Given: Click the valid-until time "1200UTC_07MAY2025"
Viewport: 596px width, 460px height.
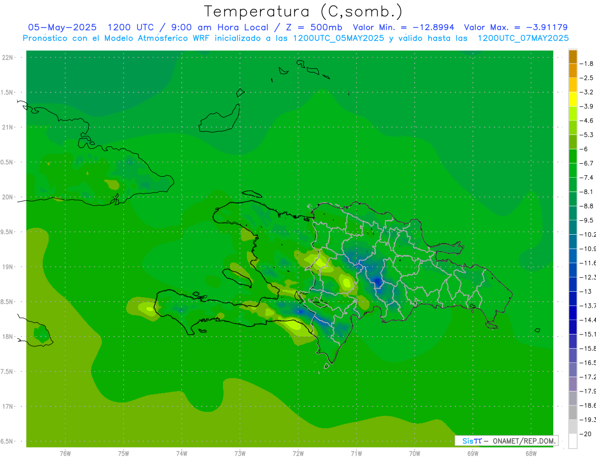Looking at the screenshot, I should (x=523, y=38).
